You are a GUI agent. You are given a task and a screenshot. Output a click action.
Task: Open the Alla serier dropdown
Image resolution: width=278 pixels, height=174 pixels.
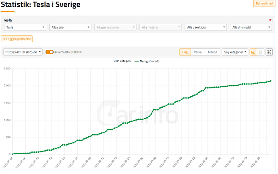[70, 27]
